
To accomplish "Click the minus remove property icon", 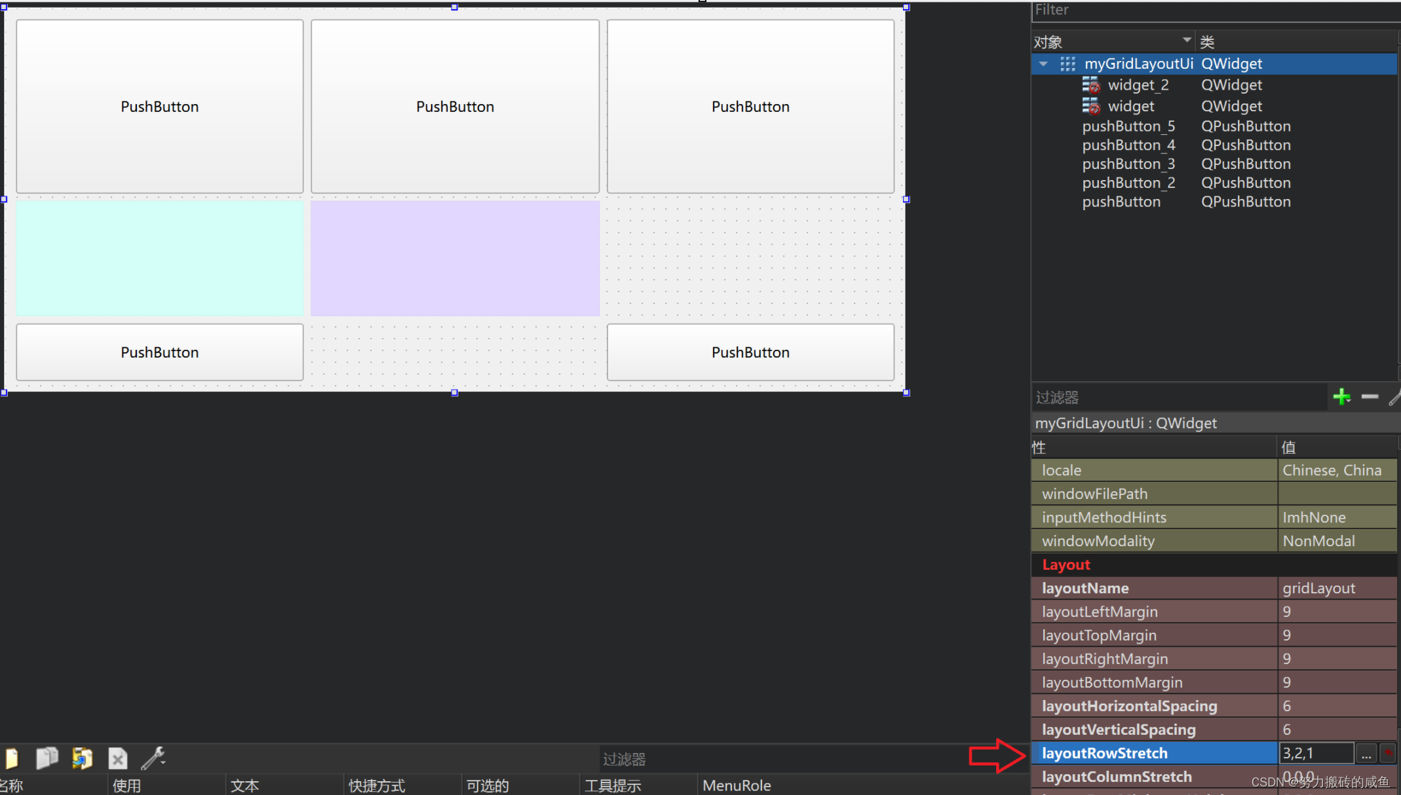I will click(1370, 397).
